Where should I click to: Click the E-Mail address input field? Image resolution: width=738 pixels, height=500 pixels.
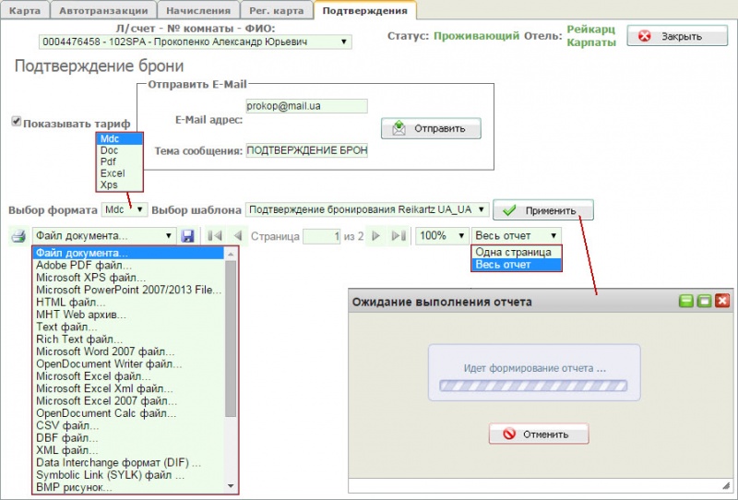(306, 106)
